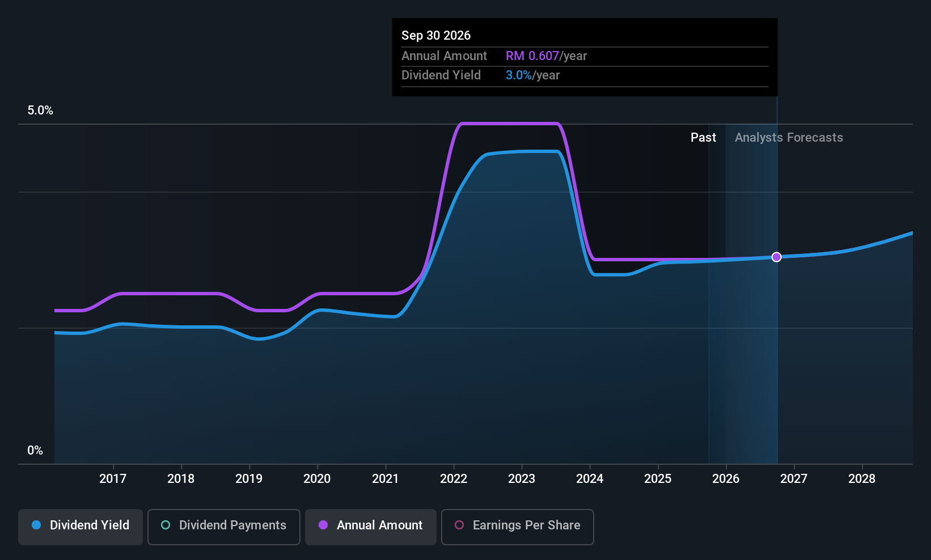
Task: Click the purple Annual Amount legend dot
Action: coord(323,525)
